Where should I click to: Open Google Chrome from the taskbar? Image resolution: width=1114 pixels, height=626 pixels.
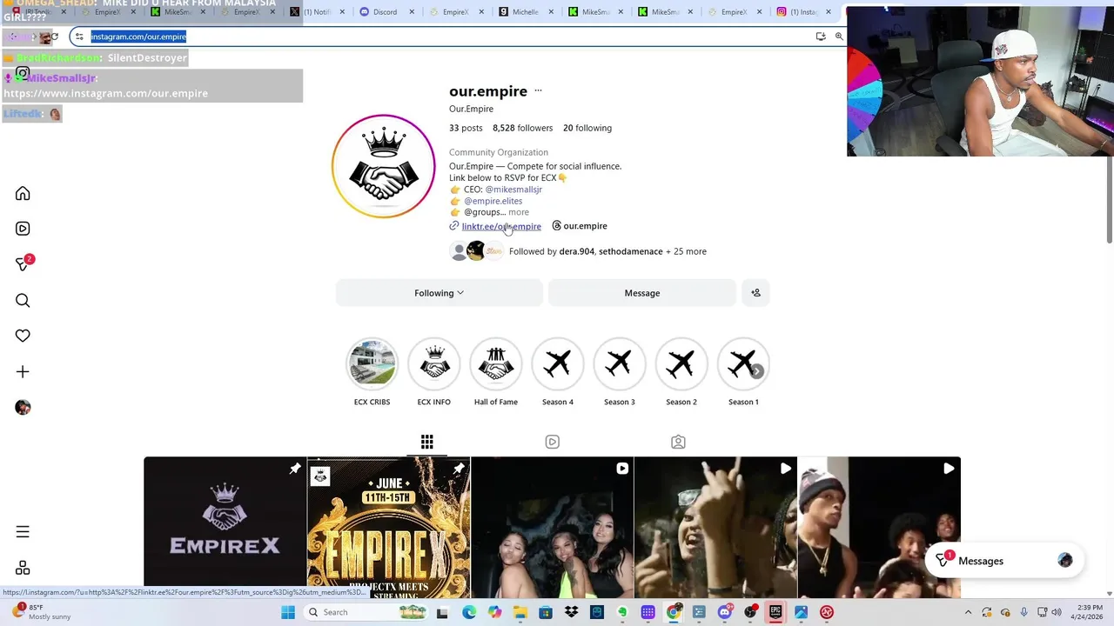(x=674, y=612)
